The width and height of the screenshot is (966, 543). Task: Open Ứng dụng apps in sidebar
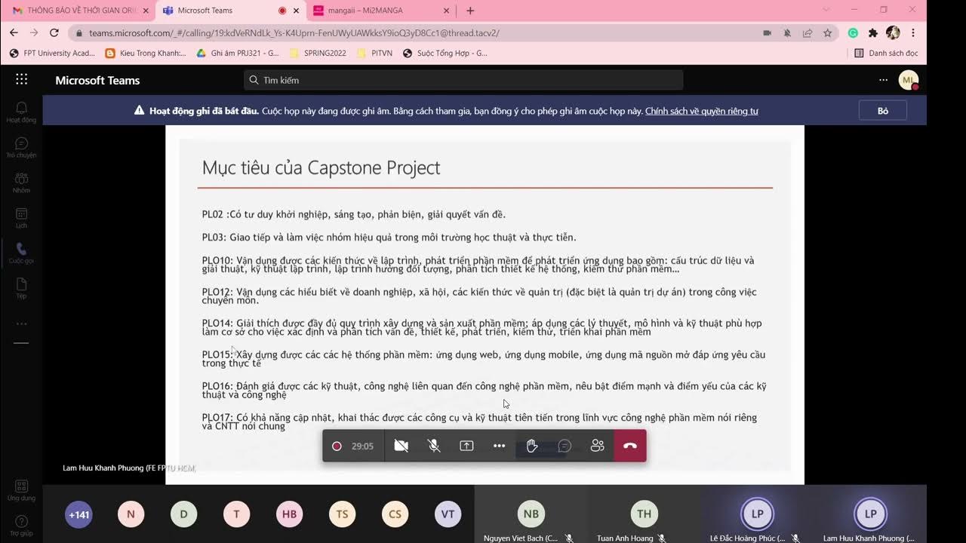(21, 490)
